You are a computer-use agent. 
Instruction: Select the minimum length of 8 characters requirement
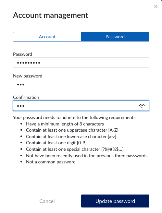[65, 124]
